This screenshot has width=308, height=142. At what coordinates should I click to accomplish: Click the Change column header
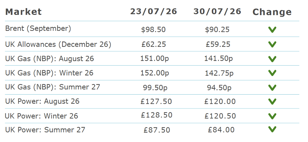click(x=272, y=12)
